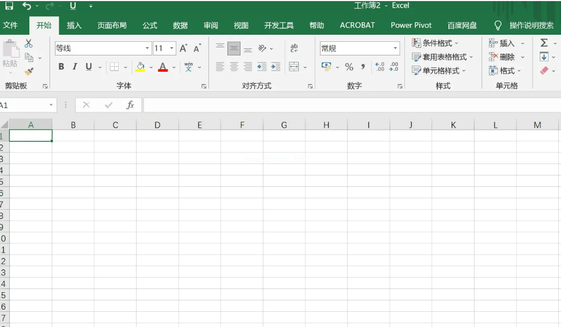Click the Insert Function fx icon
This screenshot has height=327, width=561.
(130, 105)
